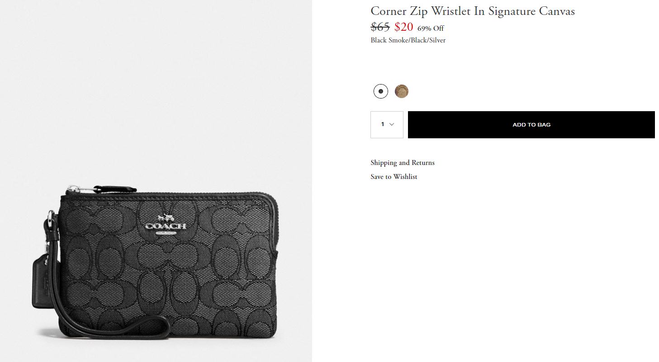Screen dimensions: 659x362
Task: Click the 69% Off discount label
Action: click(x=430, y=28)
